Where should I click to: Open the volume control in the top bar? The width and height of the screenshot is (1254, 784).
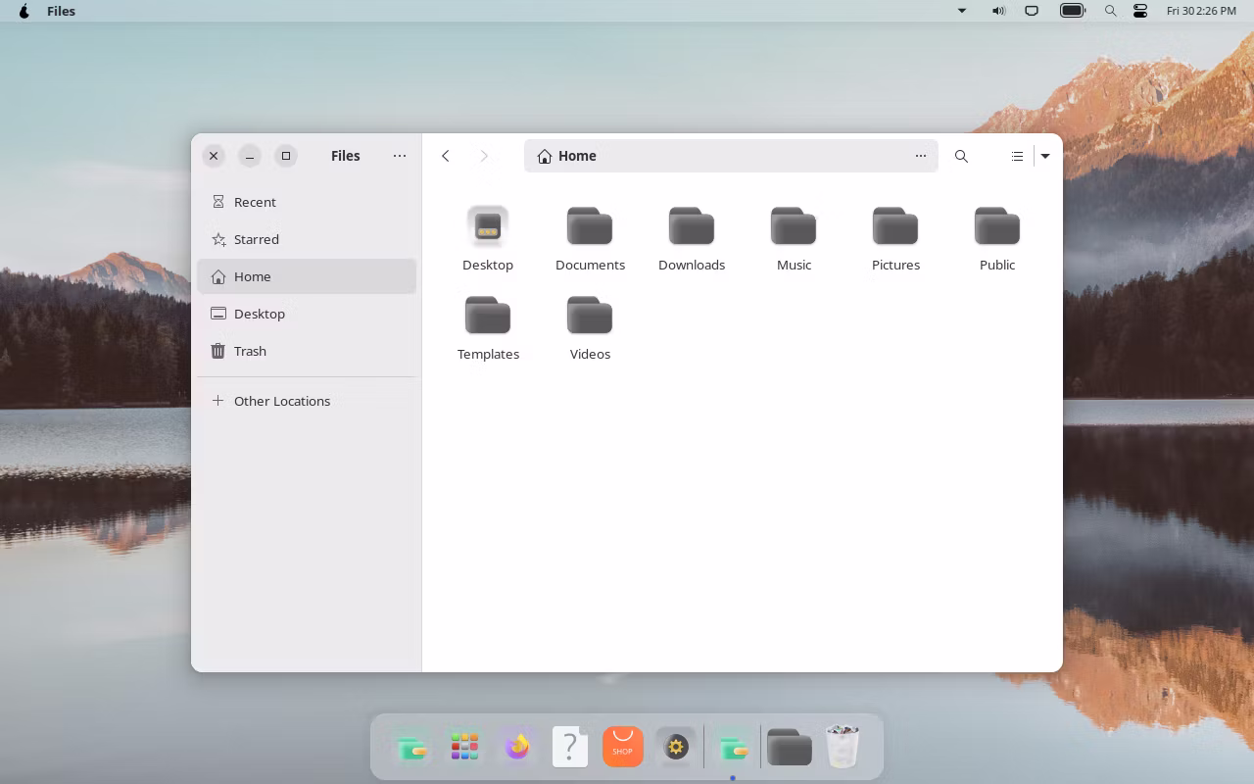(998, 11)
